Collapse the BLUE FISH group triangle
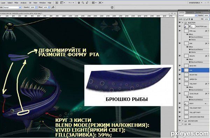Screen dimensions: 210x138 pos(183,23)
